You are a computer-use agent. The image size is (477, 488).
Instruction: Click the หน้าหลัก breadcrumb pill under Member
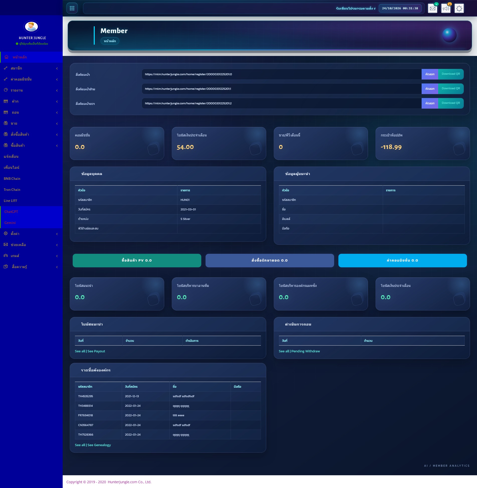click(110, 41)
